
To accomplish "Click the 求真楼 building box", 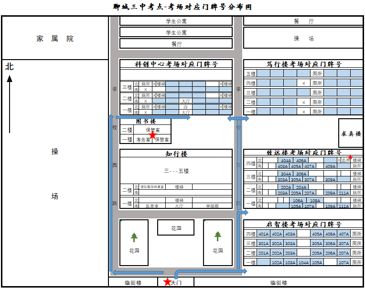I will [x=351, y=134].
